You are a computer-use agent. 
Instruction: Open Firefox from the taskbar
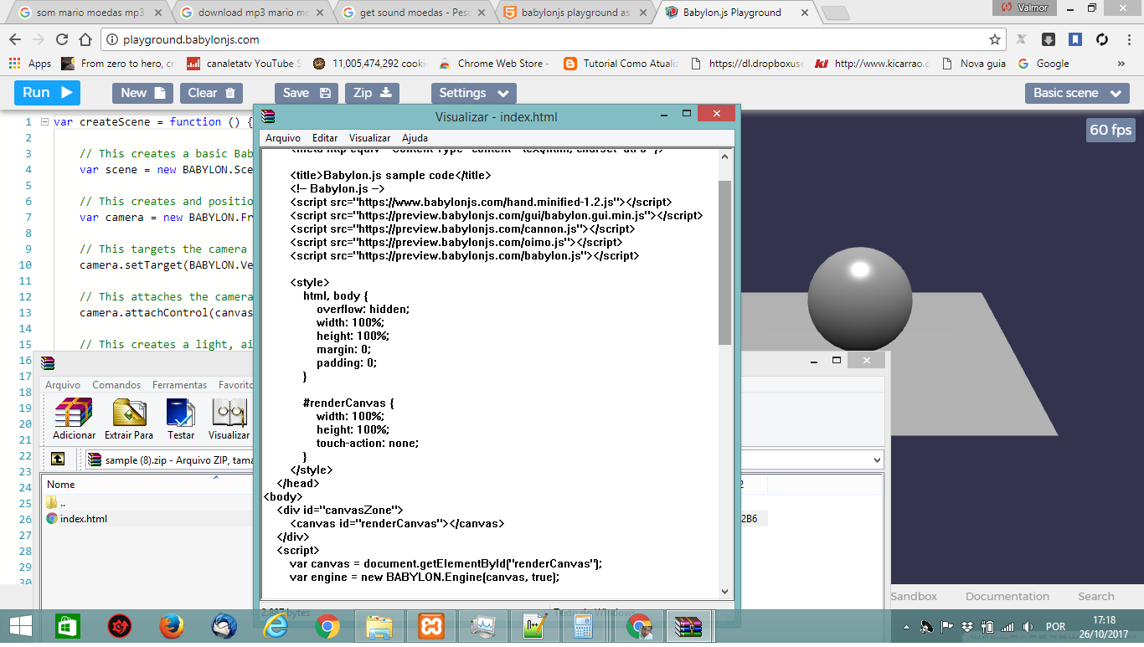click(171, 626)
